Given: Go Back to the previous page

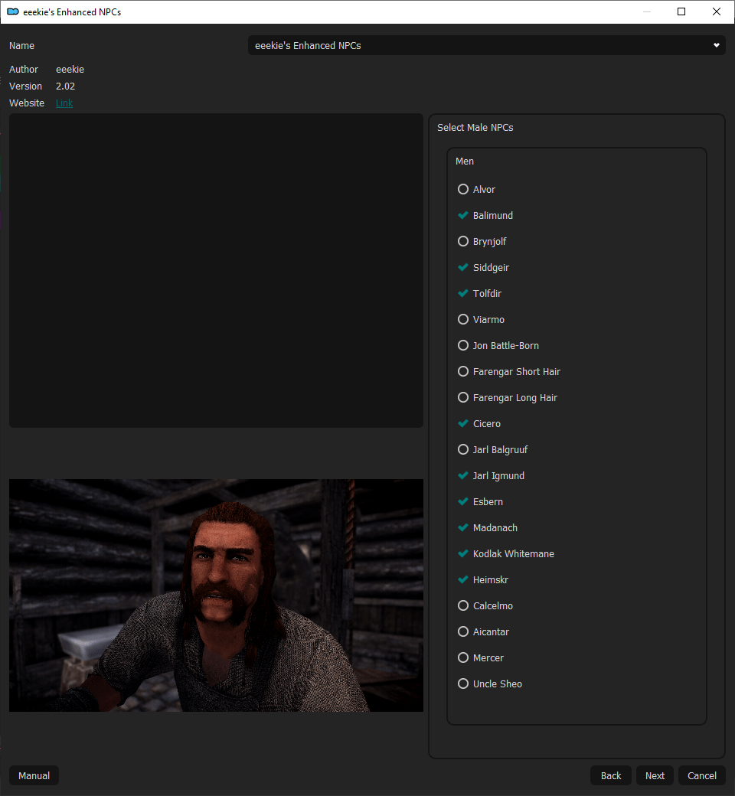Looking at the screenshot, I should pyautogui.click(x=610, y=775).
